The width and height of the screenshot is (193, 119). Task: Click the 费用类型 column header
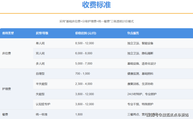[x=8, y=33]
